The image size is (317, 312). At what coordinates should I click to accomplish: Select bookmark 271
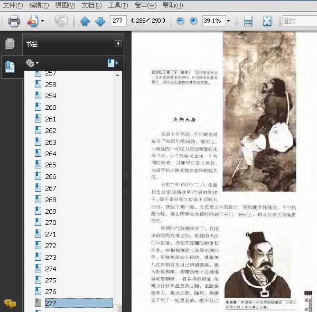point(51,234)
